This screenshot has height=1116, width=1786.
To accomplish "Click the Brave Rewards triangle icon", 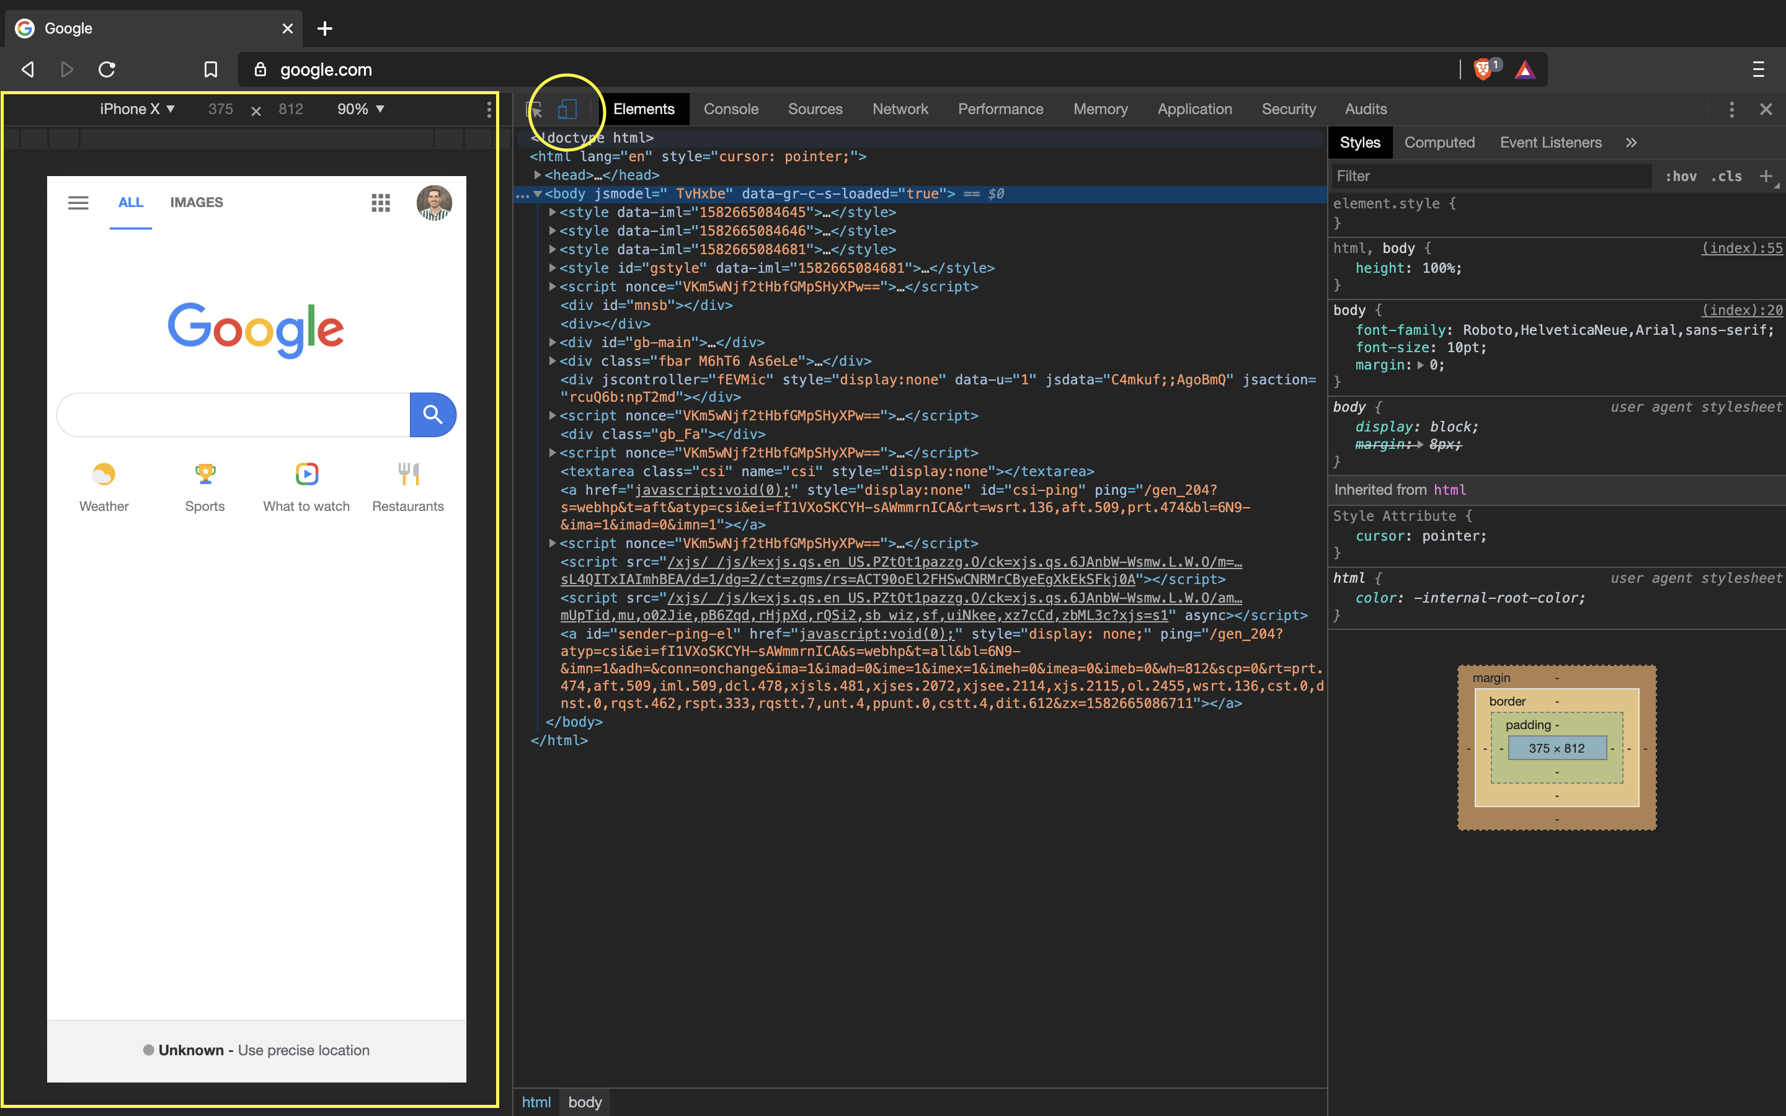I will click(1525, 69).
